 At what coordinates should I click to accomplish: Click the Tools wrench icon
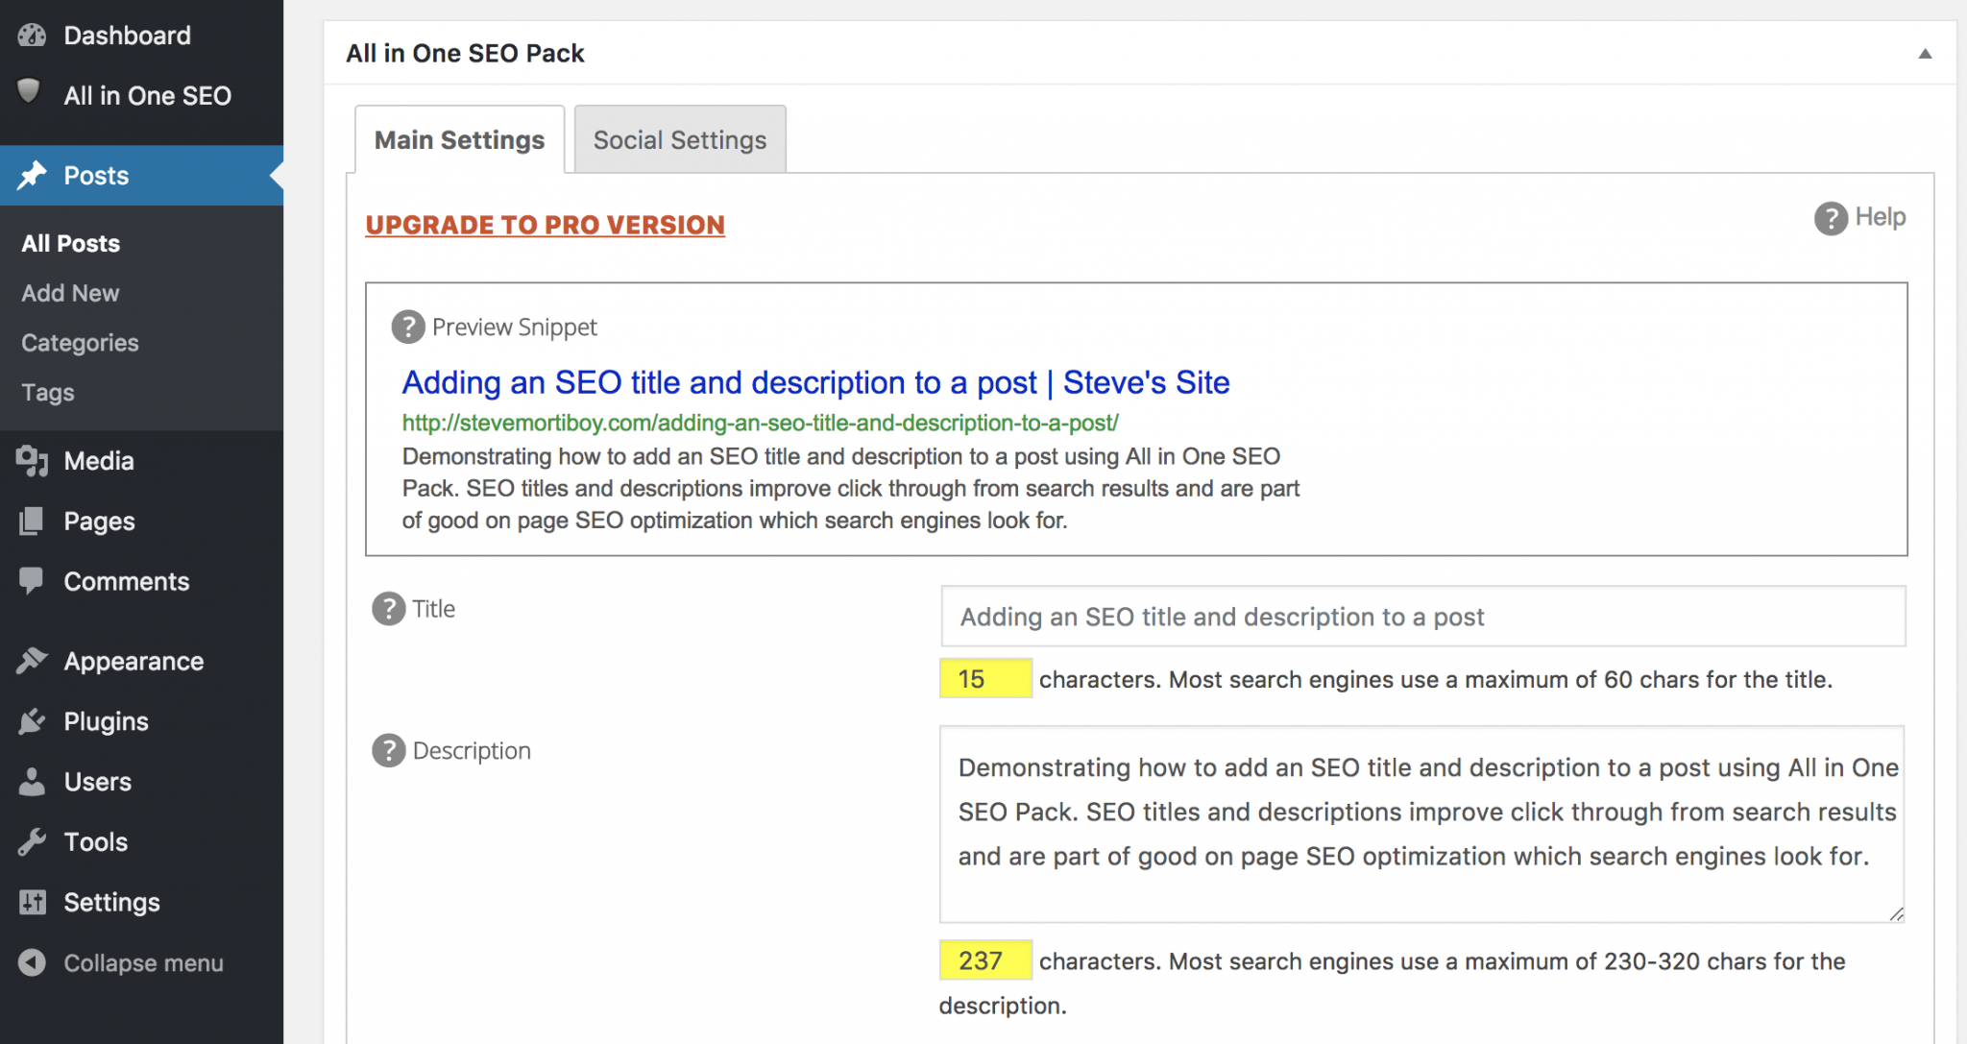pos(32,841)
